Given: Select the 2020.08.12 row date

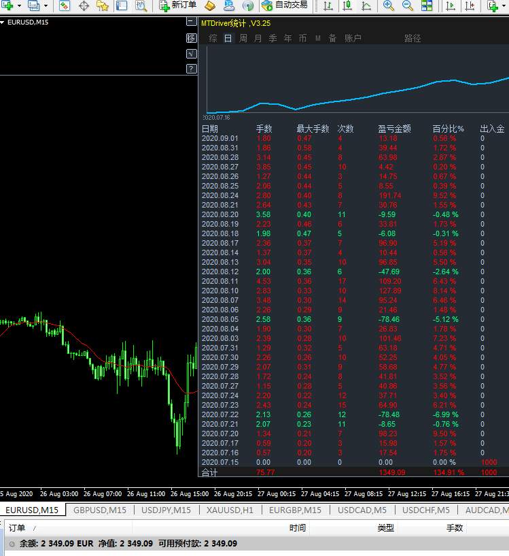Looking at the screenshot, I should [220, 272].
